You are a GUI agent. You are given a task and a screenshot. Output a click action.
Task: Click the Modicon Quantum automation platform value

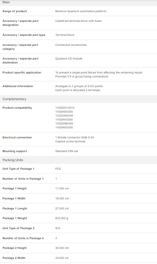(81, 11)
